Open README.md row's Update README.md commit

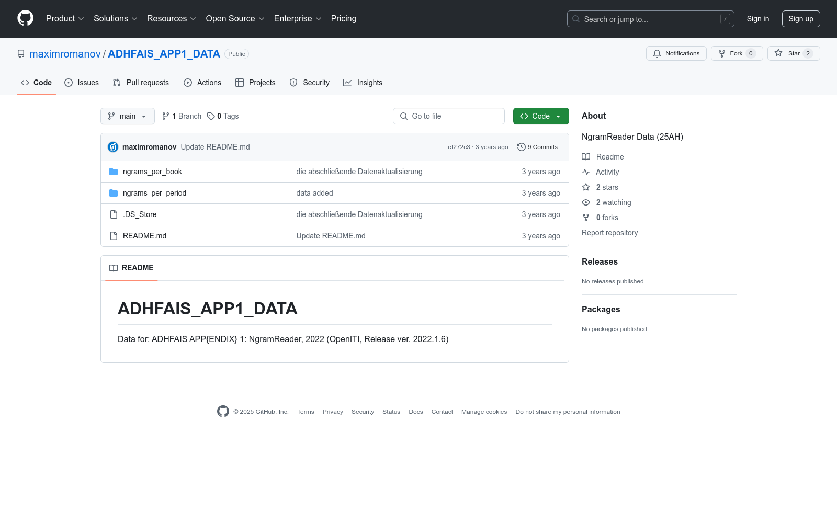click(x=331, y=236)
